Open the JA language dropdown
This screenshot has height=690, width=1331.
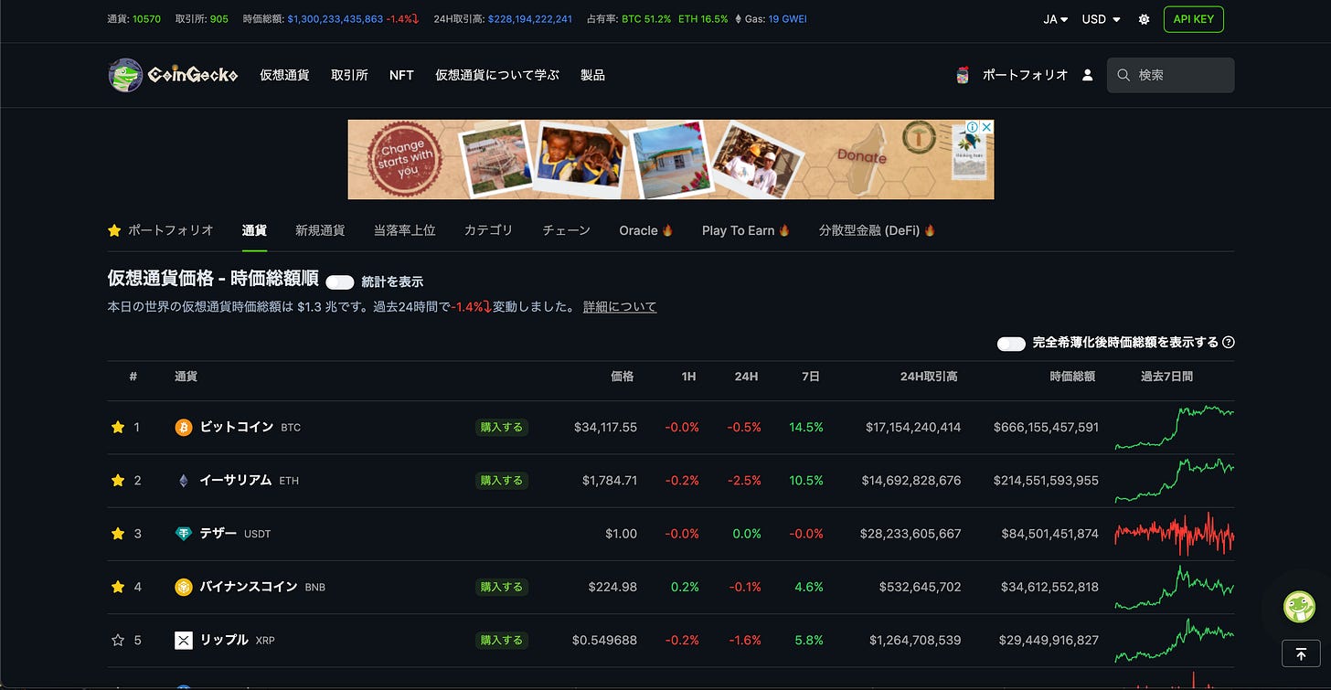point(1056,19)
